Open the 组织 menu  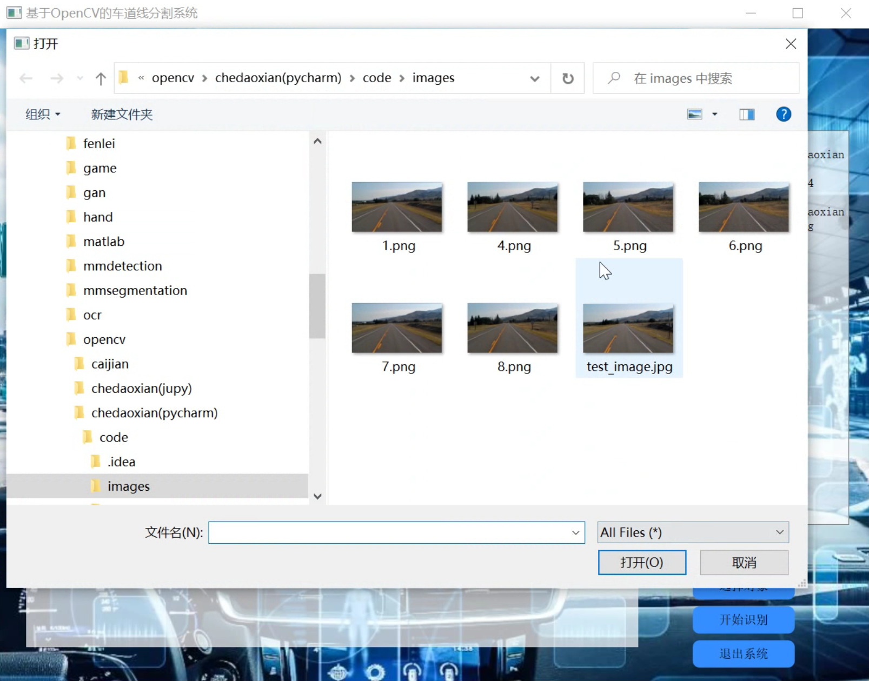click(x=43, y=114)
